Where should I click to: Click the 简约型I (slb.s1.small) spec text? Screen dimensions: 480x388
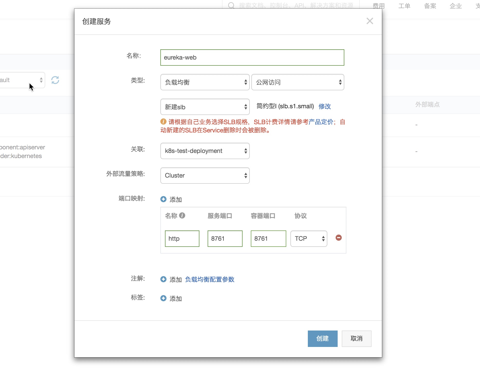[285, 106]
